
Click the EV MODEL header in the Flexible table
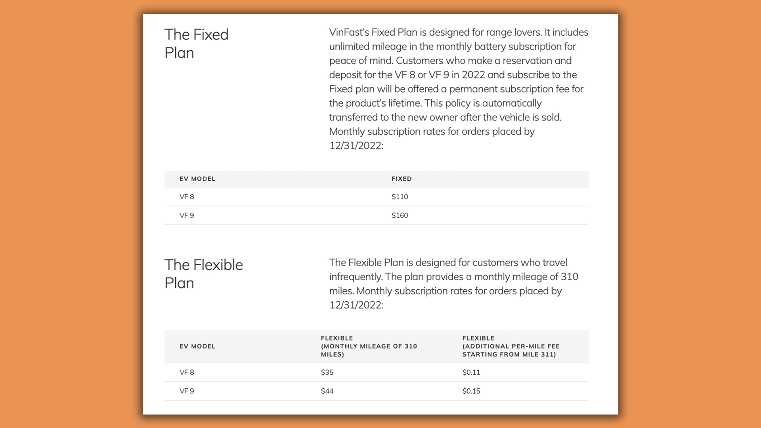pos(197,346)
